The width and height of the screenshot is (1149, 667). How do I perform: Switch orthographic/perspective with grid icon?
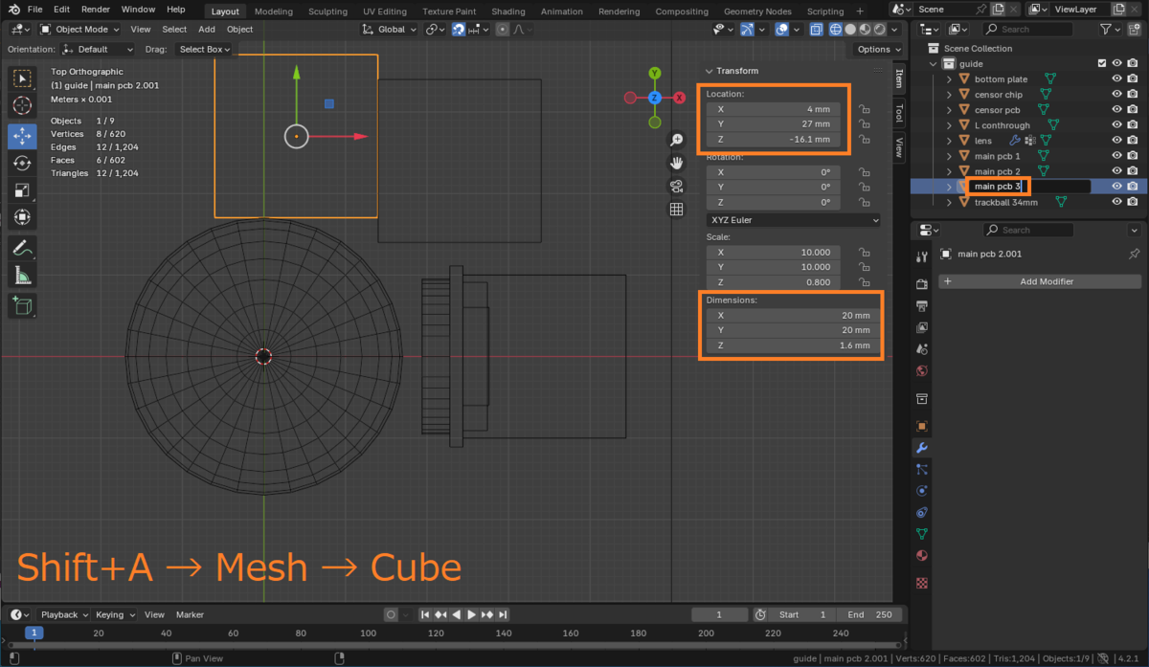676,209
